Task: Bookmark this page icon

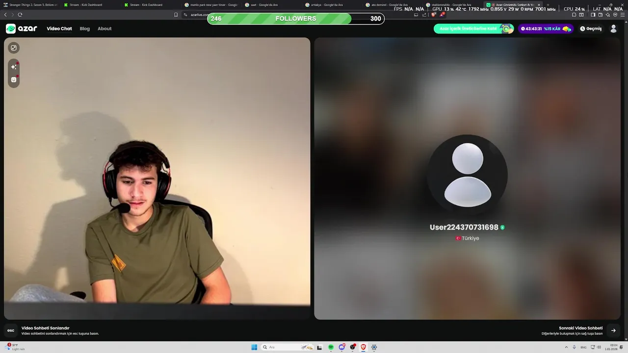Action: point(176,15)
